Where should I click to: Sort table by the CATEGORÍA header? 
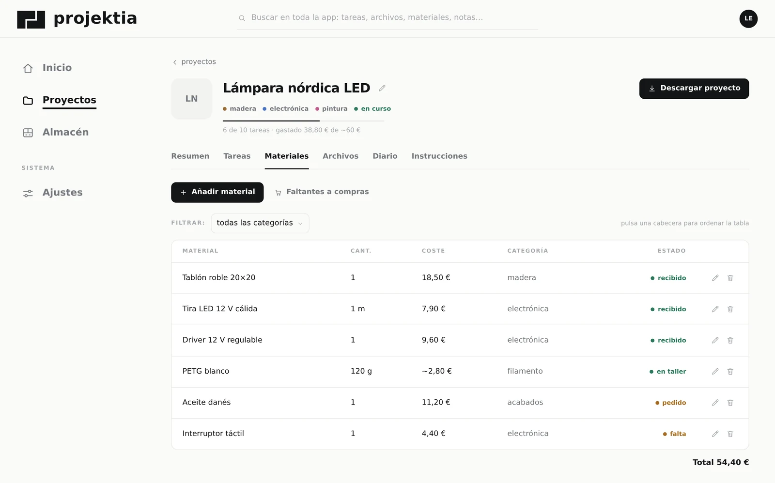pyautogui.click(x=527, y=251)
